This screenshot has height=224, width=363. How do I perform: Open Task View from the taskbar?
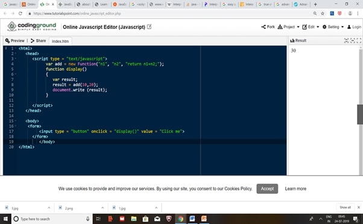98,219
